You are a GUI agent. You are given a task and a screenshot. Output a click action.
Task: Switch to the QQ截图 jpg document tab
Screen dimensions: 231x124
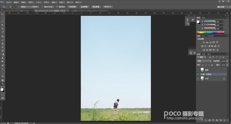click(x=89, y=11)
